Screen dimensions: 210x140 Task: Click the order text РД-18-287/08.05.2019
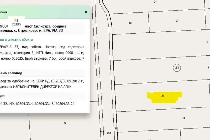click(x=62, y=81)
